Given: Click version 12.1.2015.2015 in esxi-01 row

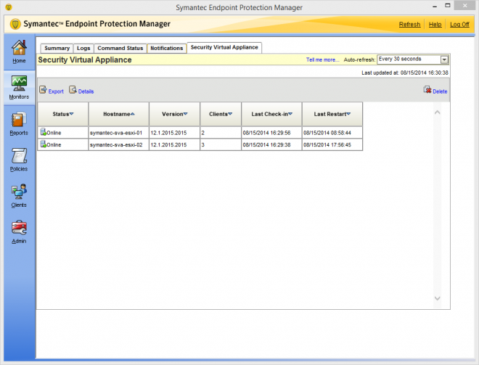Looking at the screenshot, I should coord(174,133).
